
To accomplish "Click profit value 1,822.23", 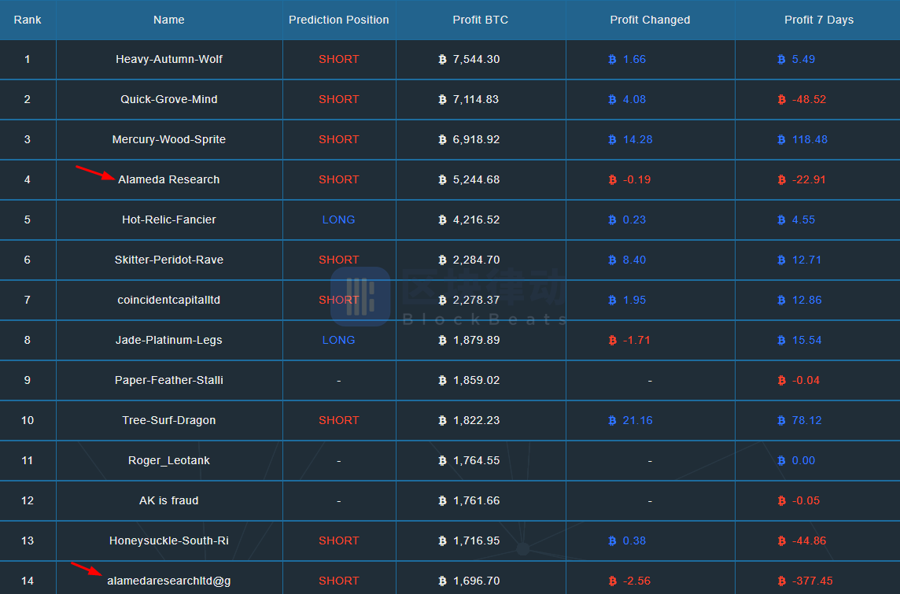I will point(476,421).
